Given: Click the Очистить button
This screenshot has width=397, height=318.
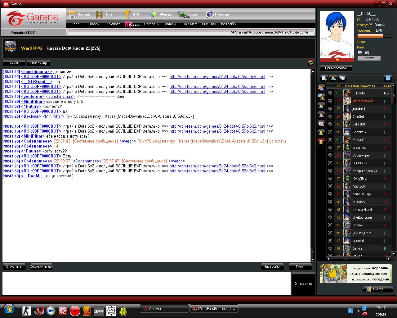Looking at the screenshot, I should coord(14,266).
